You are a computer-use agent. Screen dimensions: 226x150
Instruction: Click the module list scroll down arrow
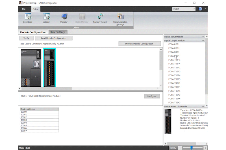(x=207, y=106)
